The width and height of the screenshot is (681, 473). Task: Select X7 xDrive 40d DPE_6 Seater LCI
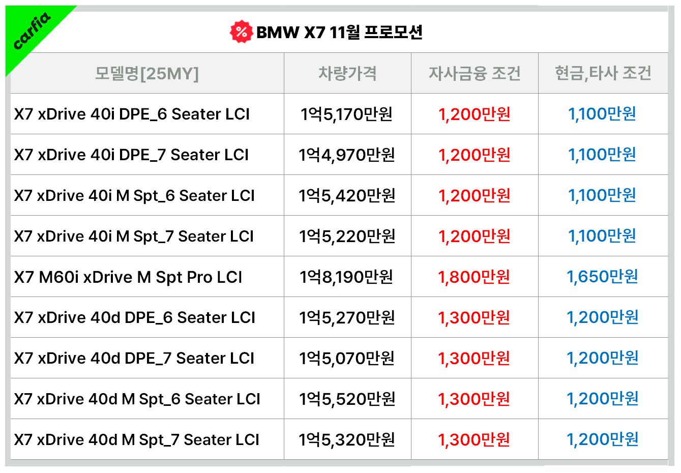tap(135, 318)
